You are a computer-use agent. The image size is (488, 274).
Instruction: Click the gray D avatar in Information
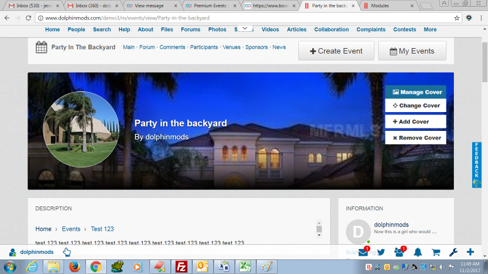pyautogui.click(x=358, y=232)
